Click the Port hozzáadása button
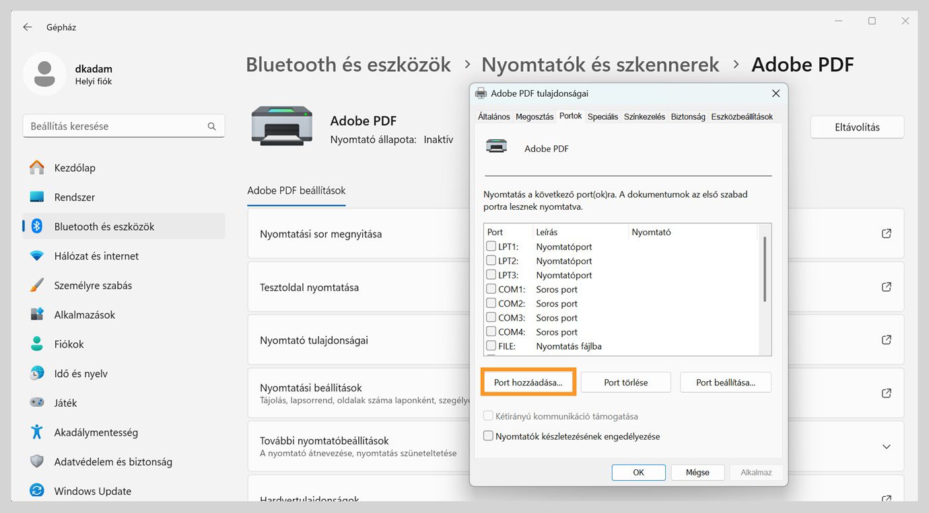Viewport: 929px width, 513px height. click(x=528, y=382)
